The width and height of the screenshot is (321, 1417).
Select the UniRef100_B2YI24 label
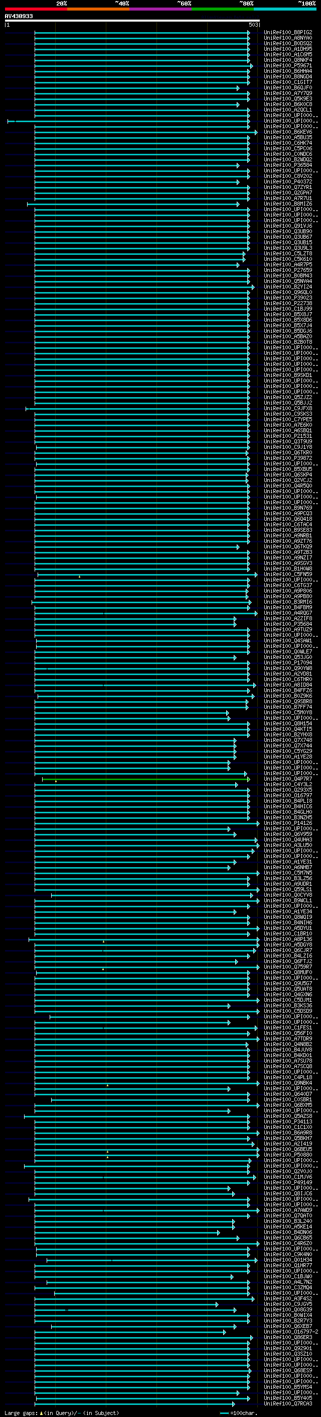(x=287, y=287)
